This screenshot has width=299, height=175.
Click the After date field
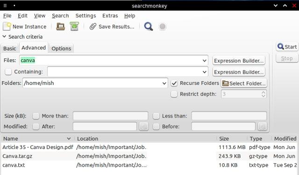(x=105, y=126)
